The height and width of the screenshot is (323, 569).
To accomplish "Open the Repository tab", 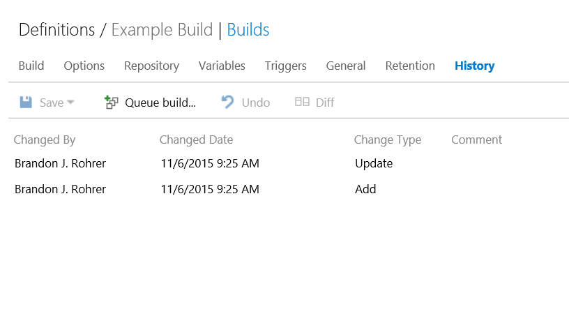I will tap(152, 66).
